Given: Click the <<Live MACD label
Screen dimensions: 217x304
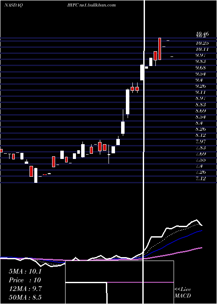Looking at the screenshot, I should point(183,292).
